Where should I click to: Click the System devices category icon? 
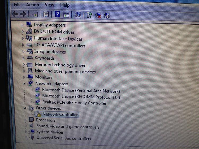coord(32,132)
